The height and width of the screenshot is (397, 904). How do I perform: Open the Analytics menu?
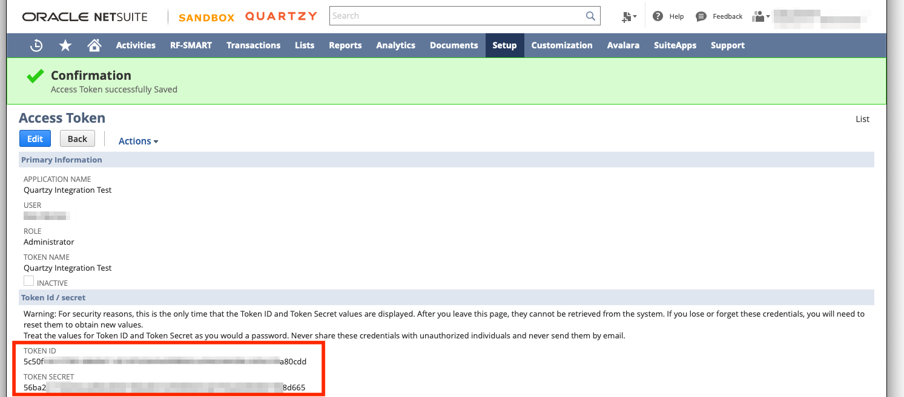(395, 45)
